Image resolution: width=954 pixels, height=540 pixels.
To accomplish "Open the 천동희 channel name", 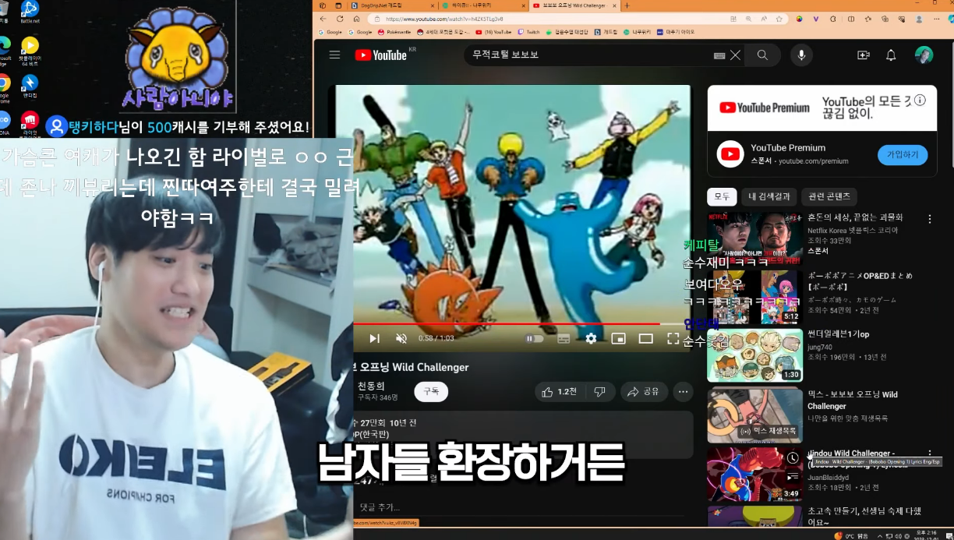I will tap(371, 386).
